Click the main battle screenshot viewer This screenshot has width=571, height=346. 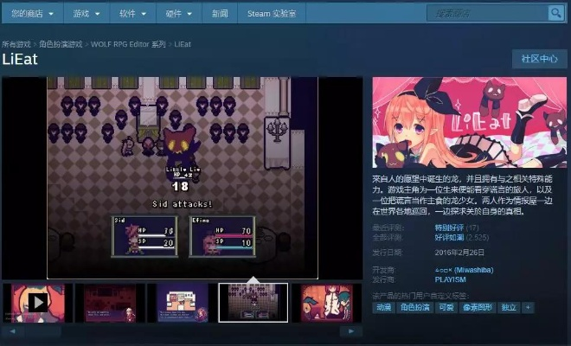pyautogui.click(x=183, y=177)
